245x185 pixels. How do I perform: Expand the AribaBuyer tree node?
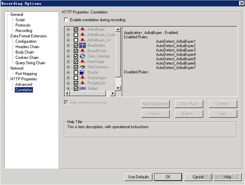click(x=68, y=29)
